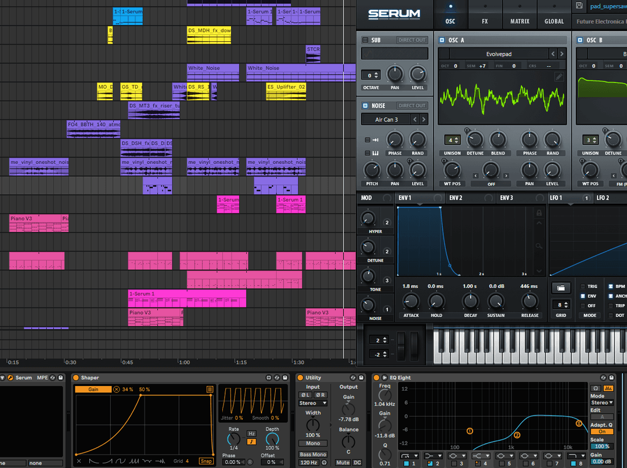Open filter type dropdown for EQ band 8
This screenshot has width=627, height=468.
point(576,456)
